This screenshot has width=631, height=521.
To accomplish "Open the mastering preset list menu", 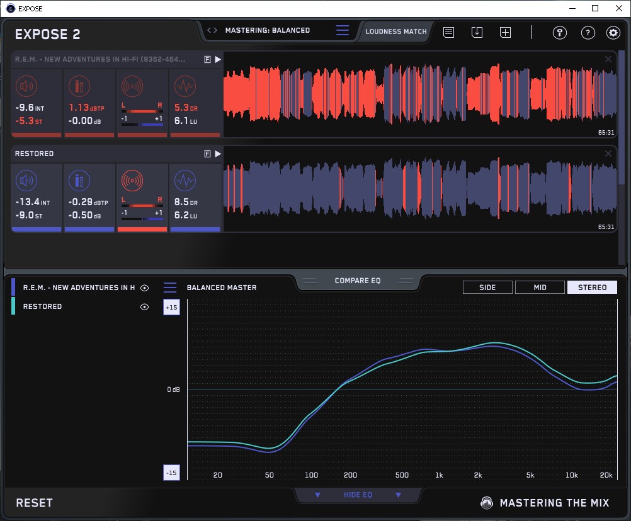I will click(x=342, y=30).
